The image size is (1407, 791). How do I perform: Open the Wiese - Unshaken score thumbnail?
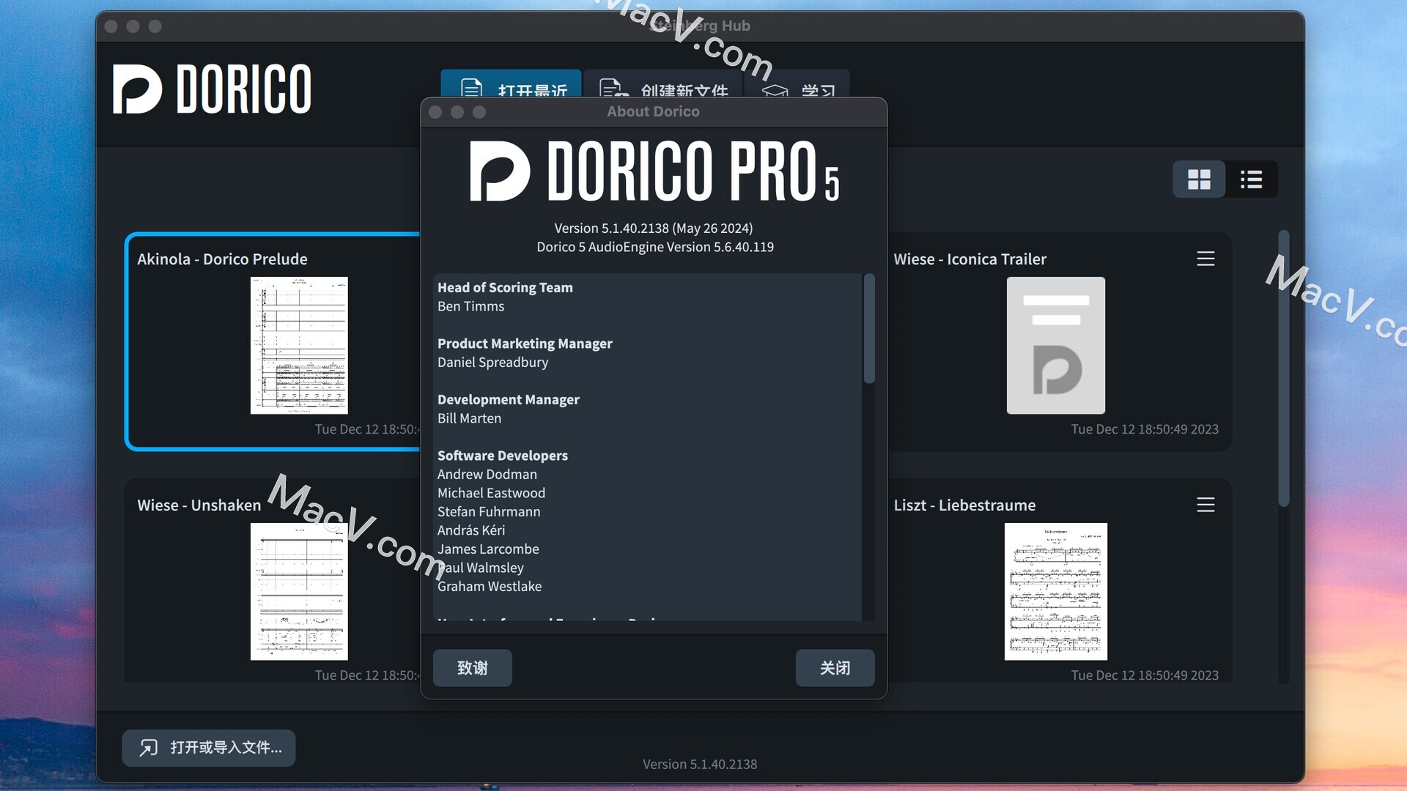click(x=299, y=590)
